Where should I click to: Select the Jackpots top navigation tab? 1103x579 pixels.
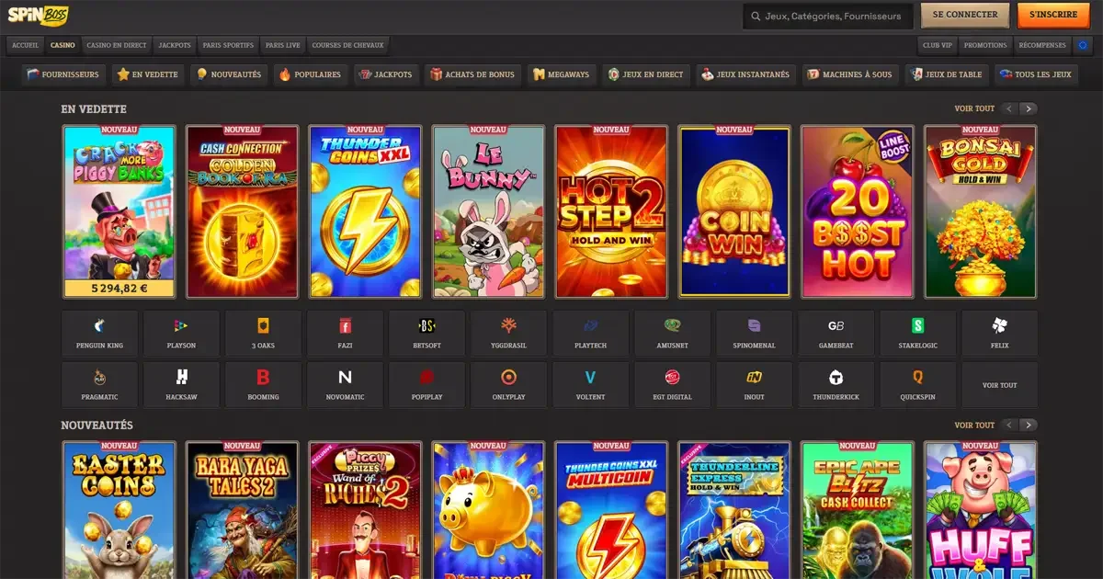(x=175, y=45)
